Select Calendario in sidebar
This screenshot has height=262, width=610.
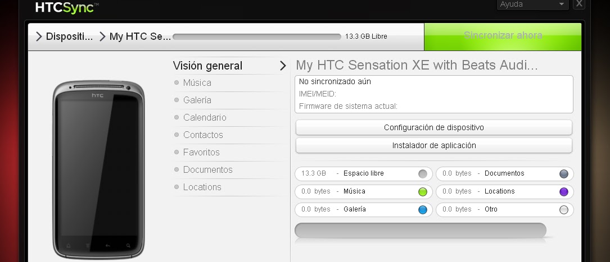click(x=205, y=117)
